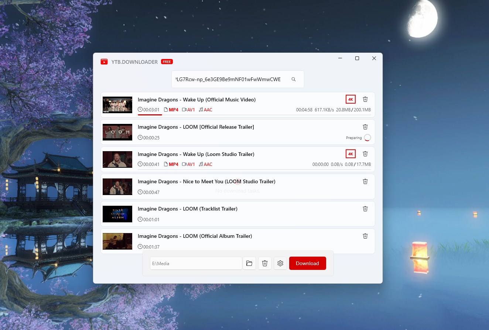This screenshot has height=330, width=489.
Task: Open thumbnail of LOOM Official Release Trailer
Action: [117, 132]
